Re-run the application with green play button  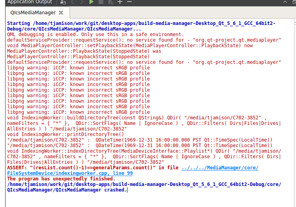(x=91, y=2)
